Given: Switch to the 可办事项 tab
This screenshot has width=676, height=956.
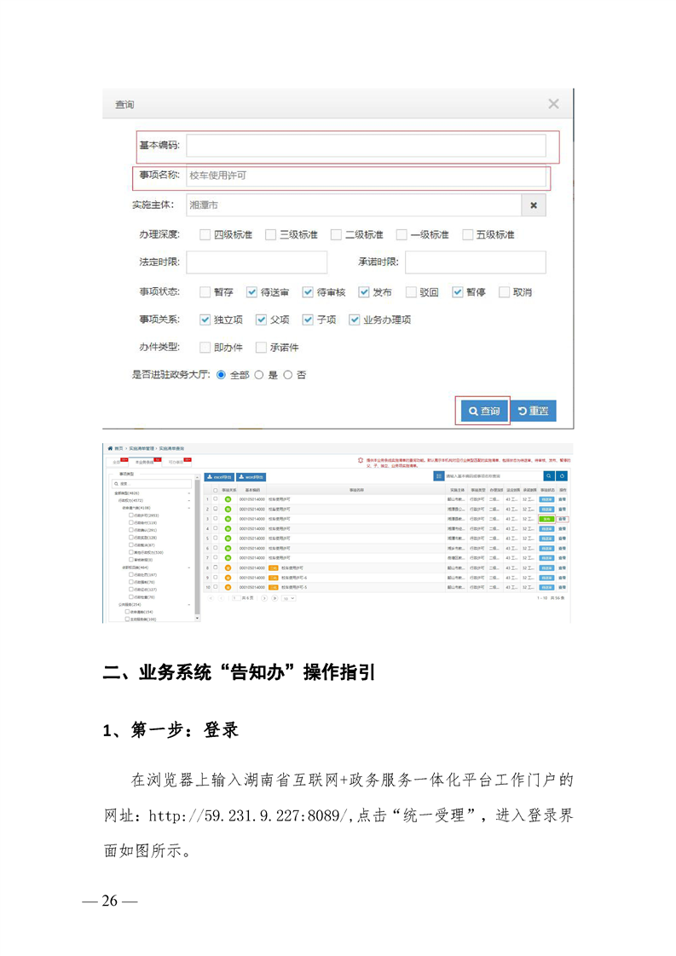Looking at the screenshot, I should click(176, 462).
